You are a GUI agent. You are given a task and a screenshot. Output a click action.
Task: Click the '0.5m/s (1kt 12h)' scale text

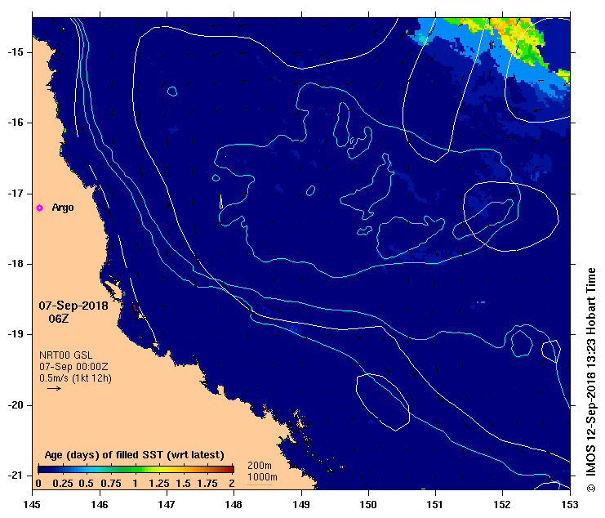[75, 378]
